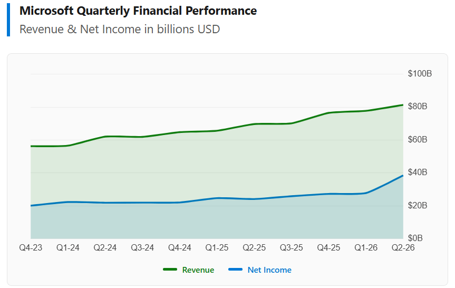455x288 pixels.
Task: Click the blue Net Income legend swatch
Action: [x=235, y=270]
